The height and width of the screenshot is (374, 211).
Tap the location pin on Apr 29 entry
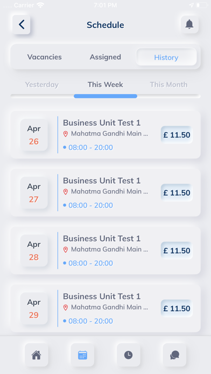point(66,307)
